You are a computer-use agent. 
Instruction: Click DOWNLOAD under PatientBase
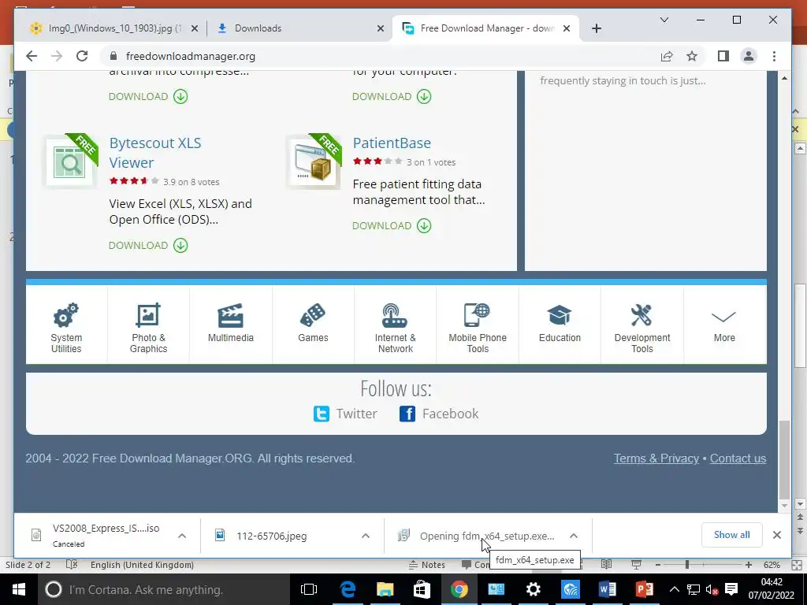pos(392,226)
